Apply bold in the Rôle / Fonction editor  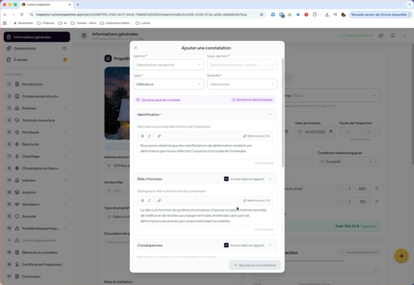142,201
